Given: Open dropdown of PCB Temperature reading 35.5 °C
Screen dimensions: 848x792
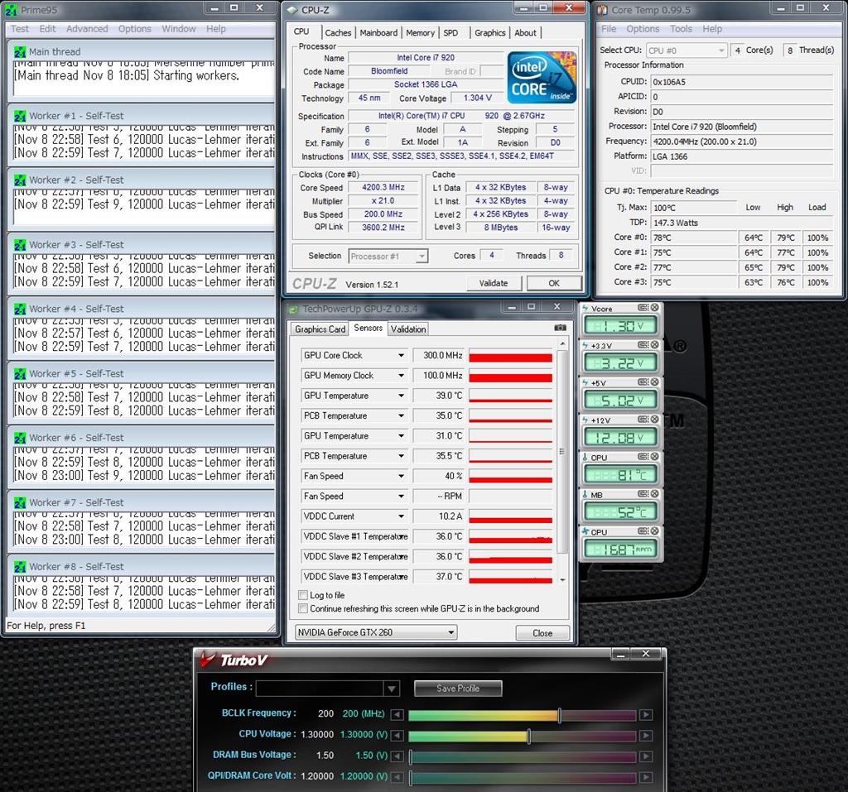Looking at the screenshot, I should [402, 456].
